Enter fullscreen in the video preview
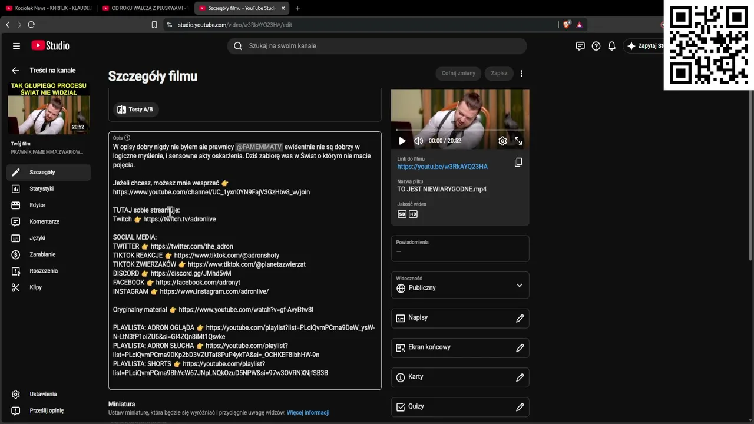This screenshot has width=754, height=424. click(518, 141)
